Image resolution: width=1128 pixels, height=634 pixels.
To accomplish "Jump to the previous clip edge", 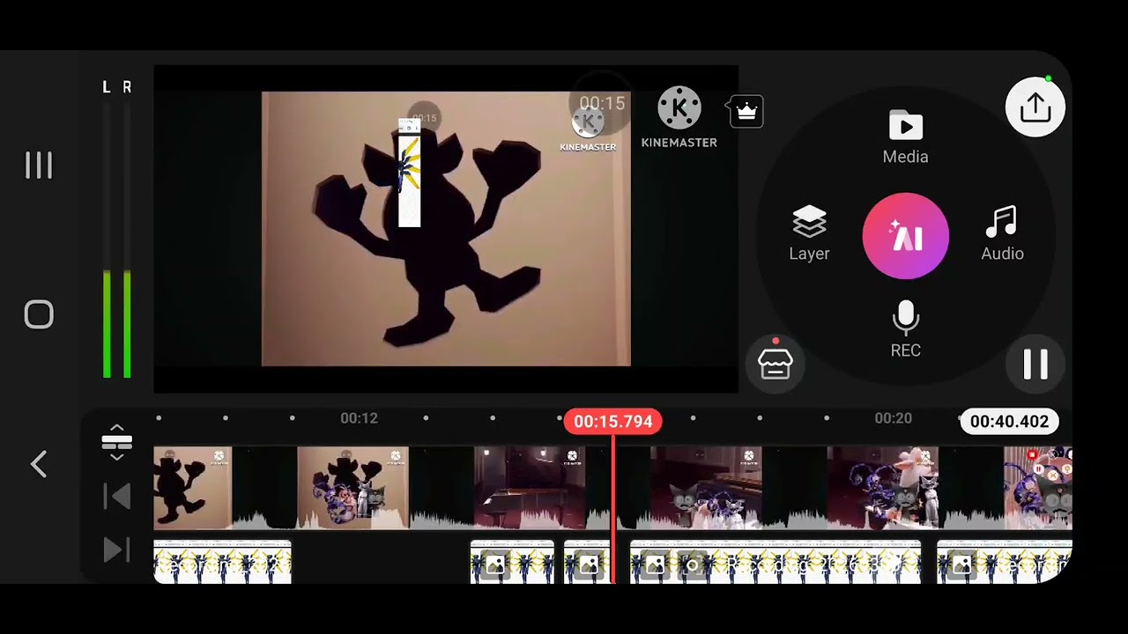I will pos(116,497).
